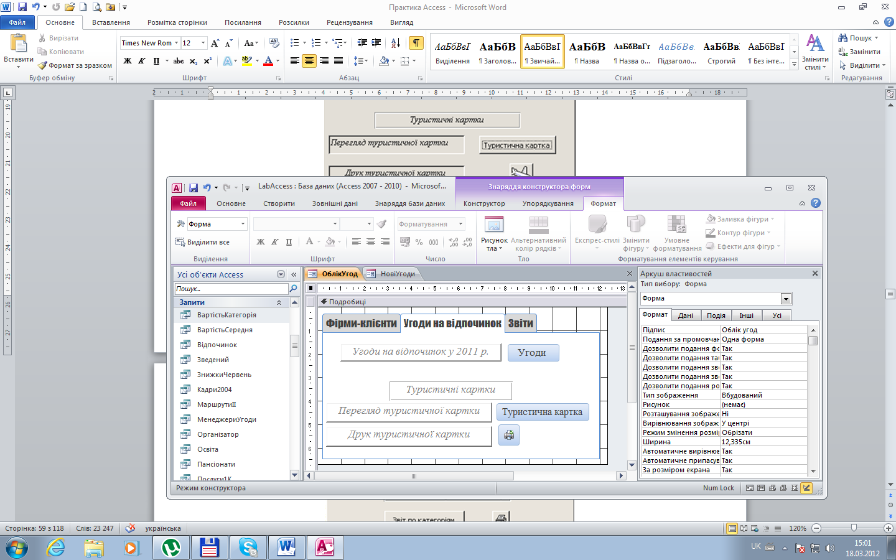
Task: Switch to Події tab in Property Sheet
Action: click(x=716, y=315)
